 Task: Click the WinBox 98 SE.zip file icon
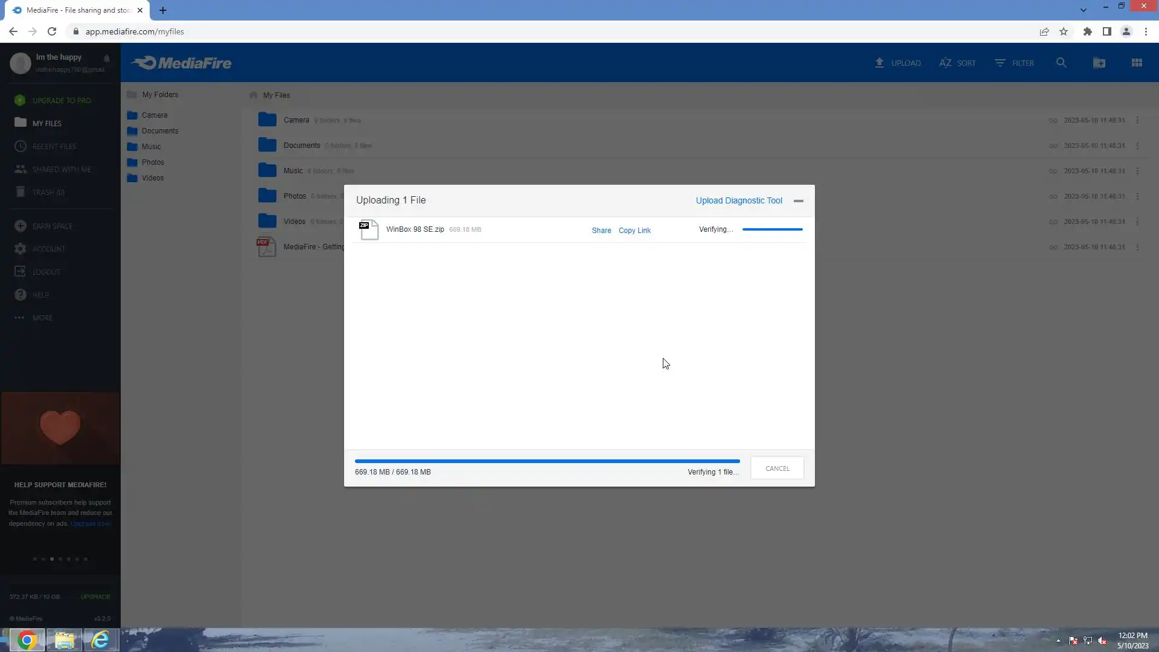click(368, 229)
